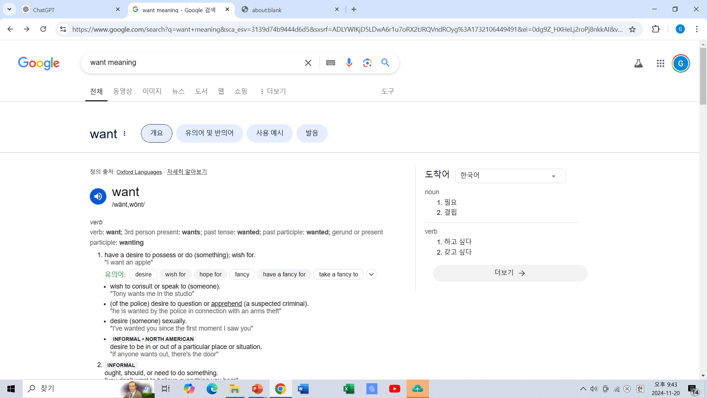Open the Chrome extensions puzzle icon
This screenshot has height=398, width=707.
656,29
